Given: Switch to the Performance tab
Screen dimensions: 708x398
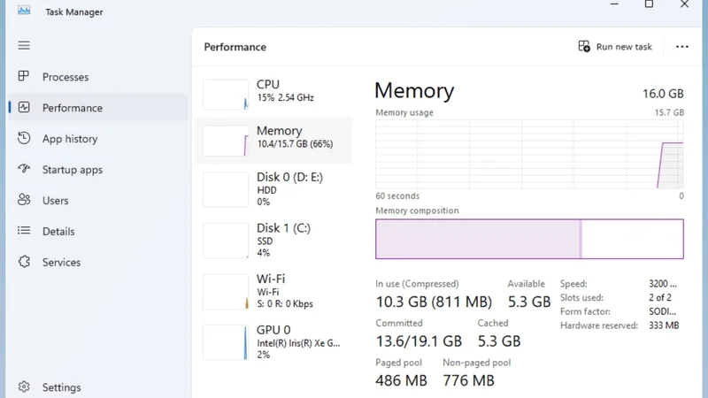Looking at the screenshot, I should pyautogui.click(x=98, y=107).
